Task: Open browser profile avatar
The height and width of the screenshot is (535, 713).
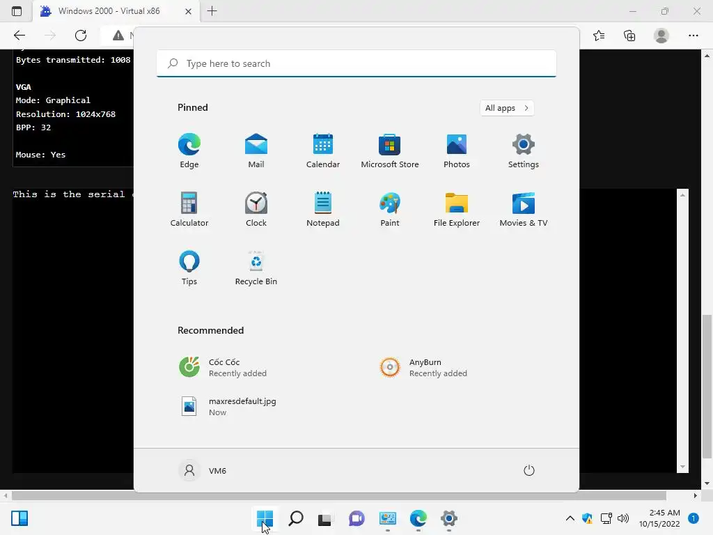Action: coord(661,36)
